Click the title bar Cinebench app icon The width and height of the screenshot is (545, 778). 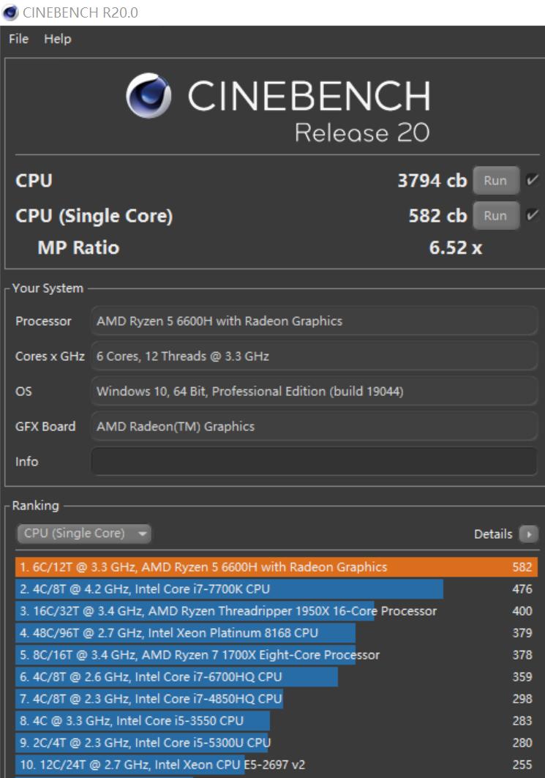click(11, 12)
